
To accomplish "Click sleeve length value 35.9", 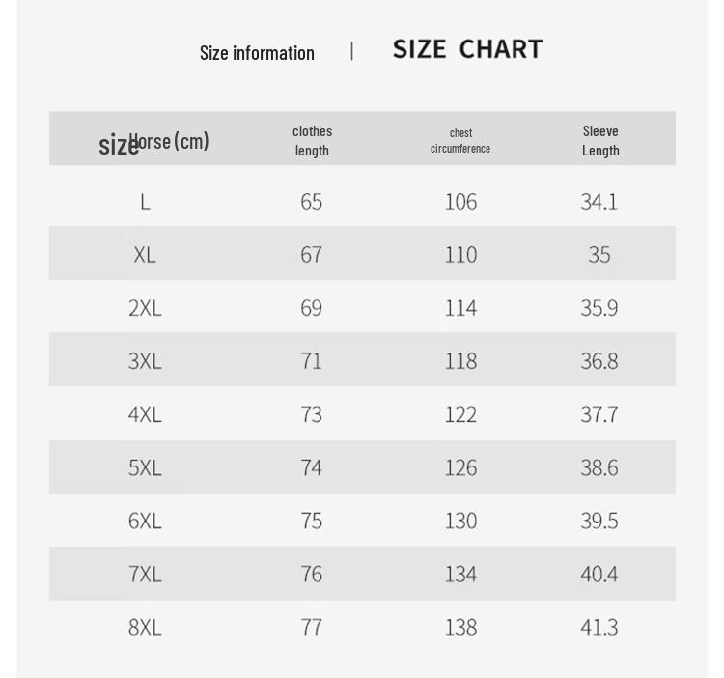I will point(599,308).
